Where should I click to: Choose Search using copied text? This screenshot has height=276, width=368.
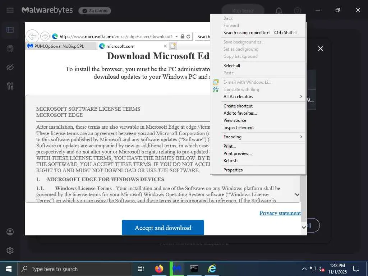pyautogui.click(x=263, y=33)
